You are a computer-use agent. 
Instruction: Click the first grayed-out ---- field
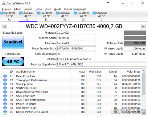[x=135, y=33]
